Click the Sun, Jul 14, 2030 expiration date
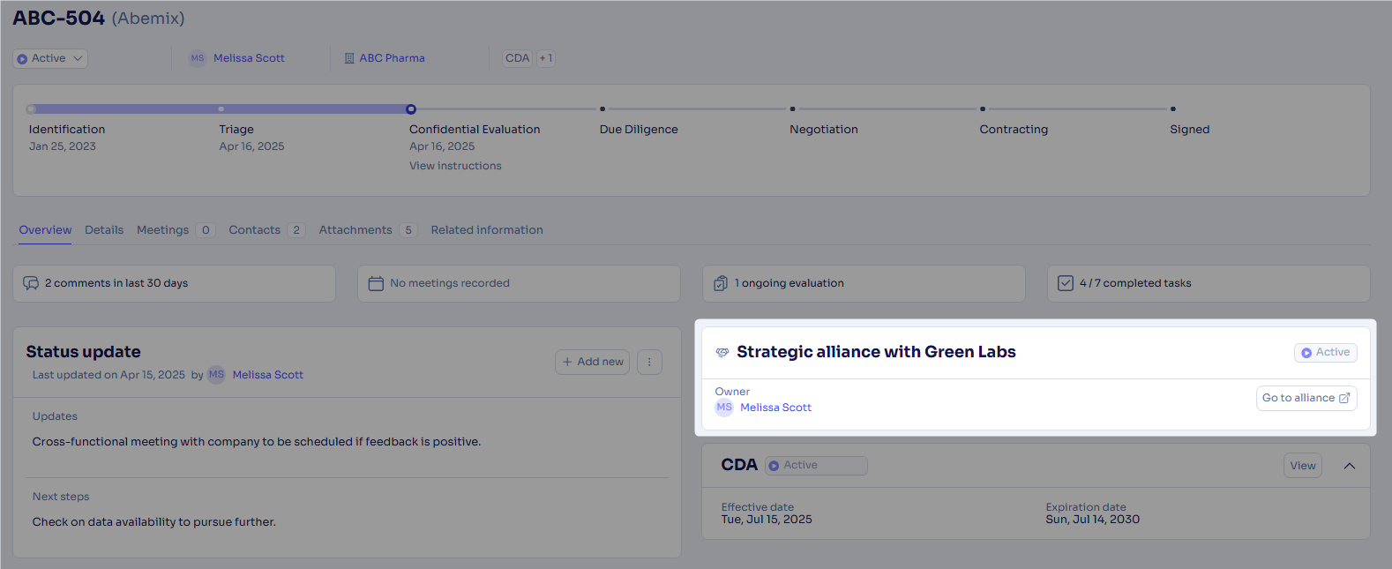 point(1093,520)
